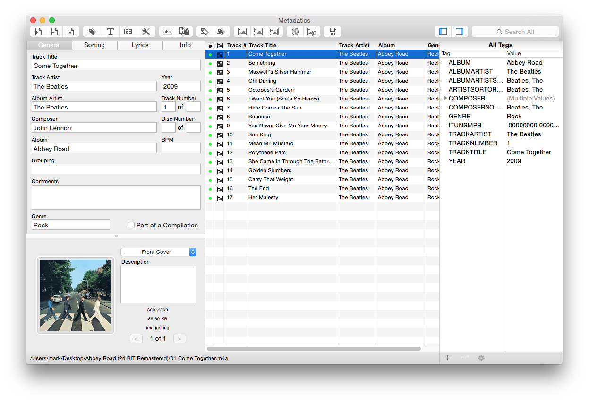Switch to the Sorting tab
This screenshot has width=589, height=402.
tap(94, 45)
